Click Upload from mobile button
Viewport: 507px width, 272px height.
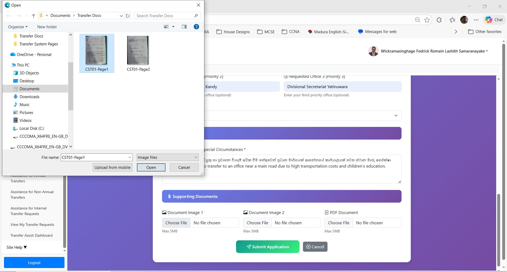113,168
